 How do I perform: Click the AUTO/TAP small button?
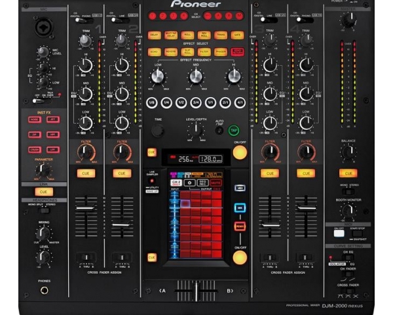(219, 131)
